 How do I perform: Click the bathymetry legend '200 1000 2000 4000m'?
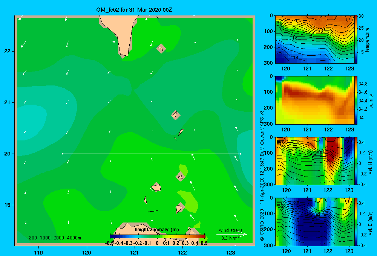[55, 238]
